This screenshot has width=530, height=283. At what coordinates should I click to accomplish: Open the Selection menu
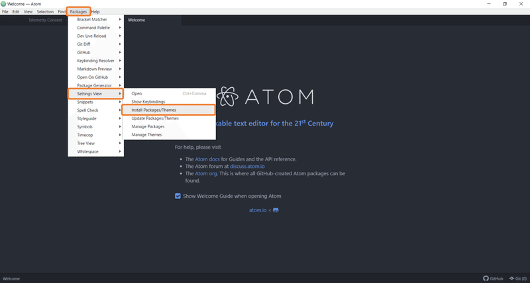pos(45,11)
